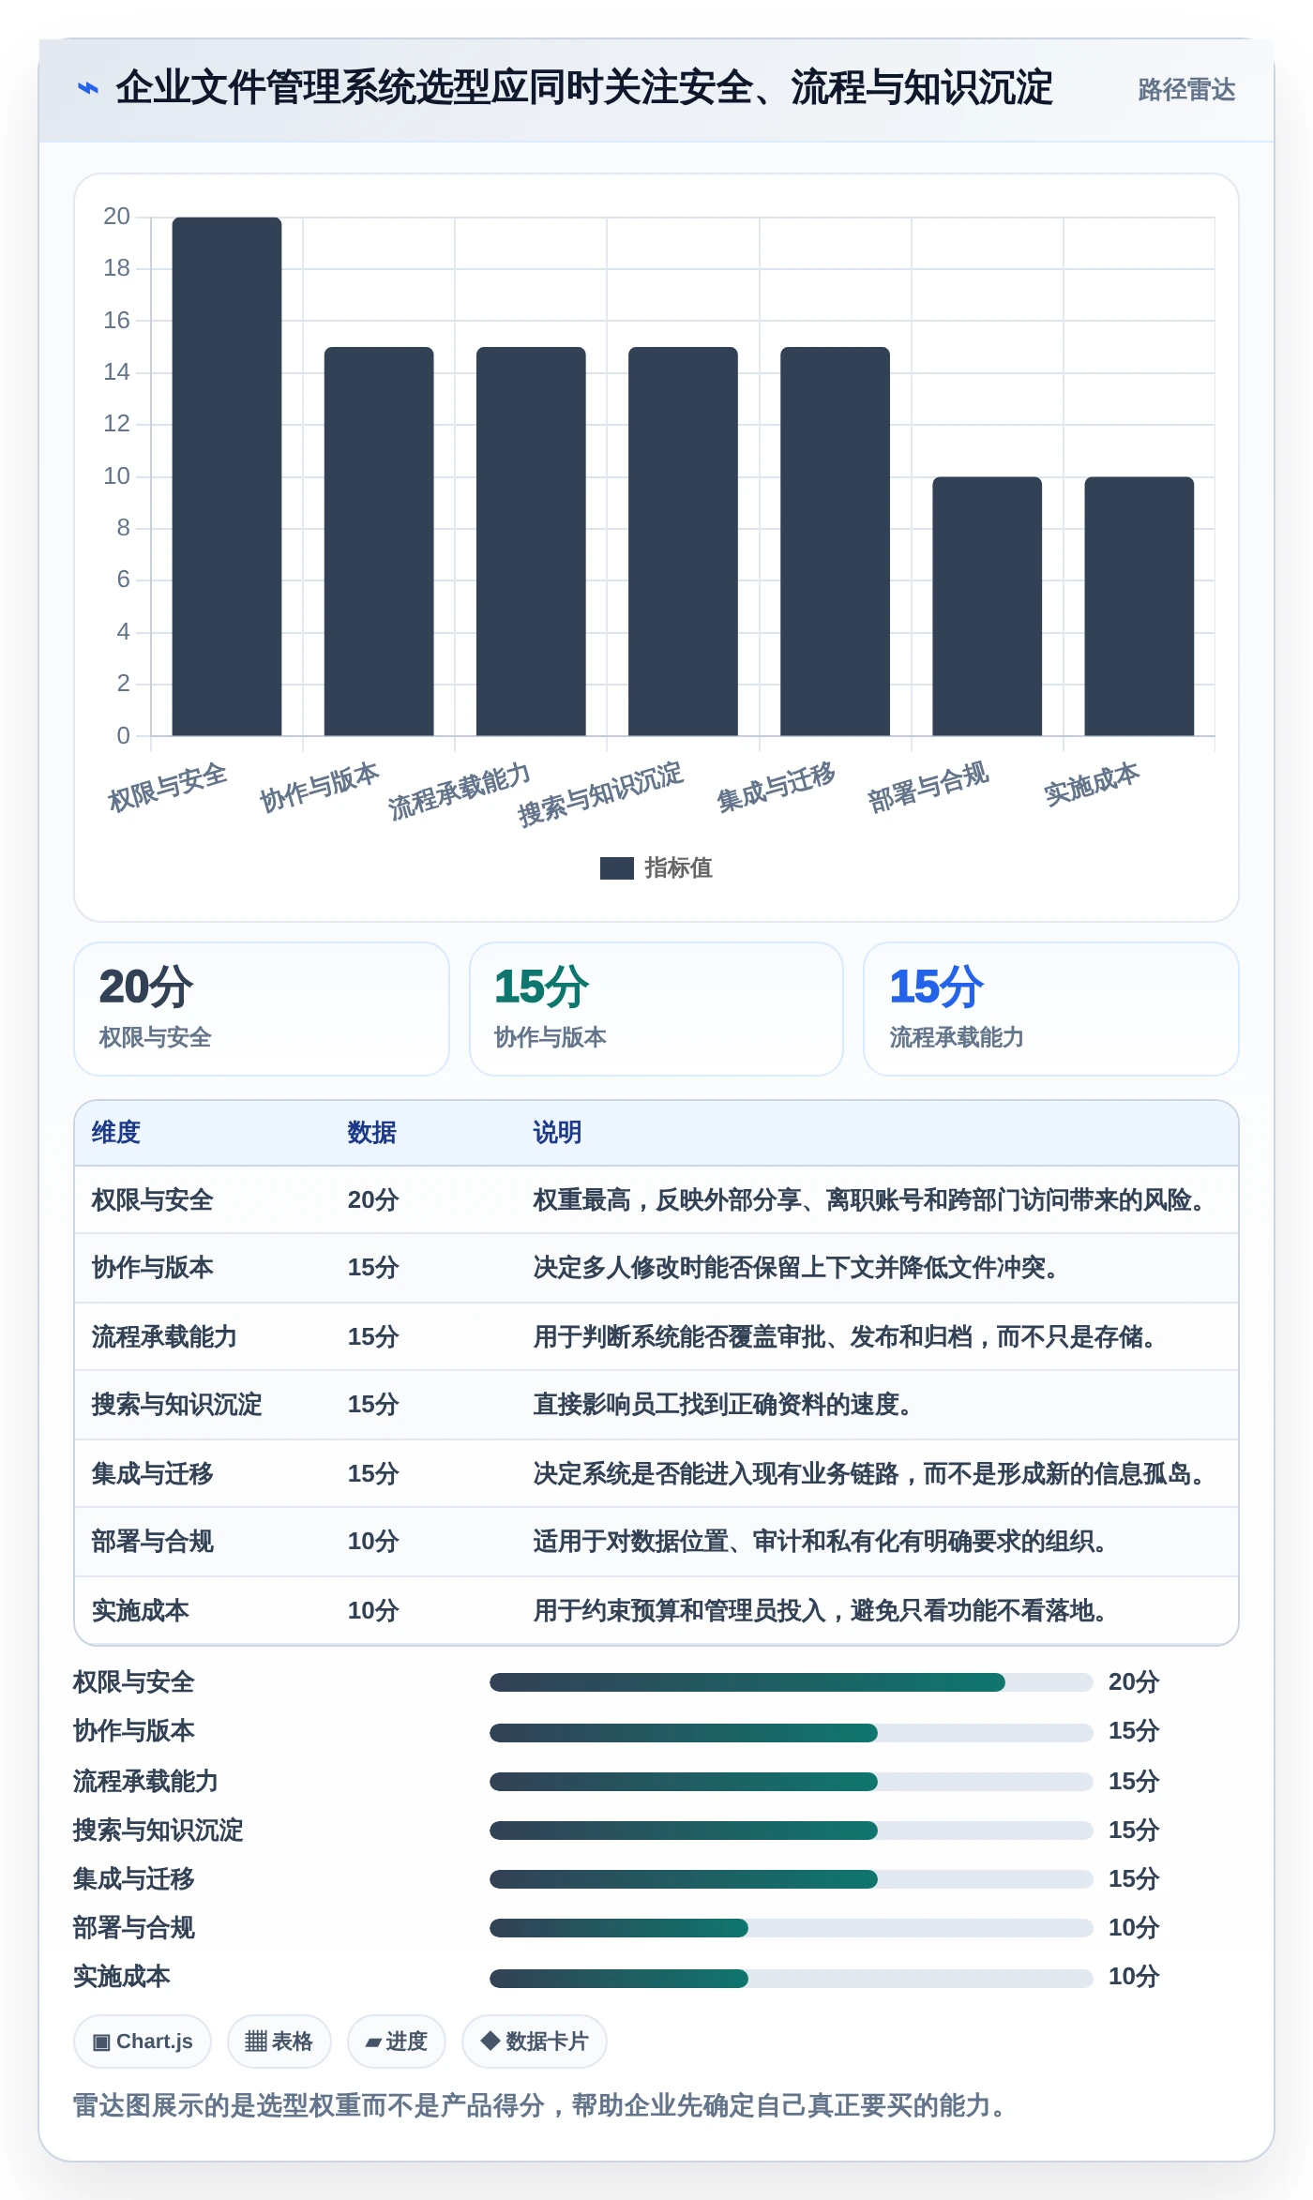Select the 实施成本 cell in the table
This screenshot has height=2200, width=1313.
[x=141, y=1611]
